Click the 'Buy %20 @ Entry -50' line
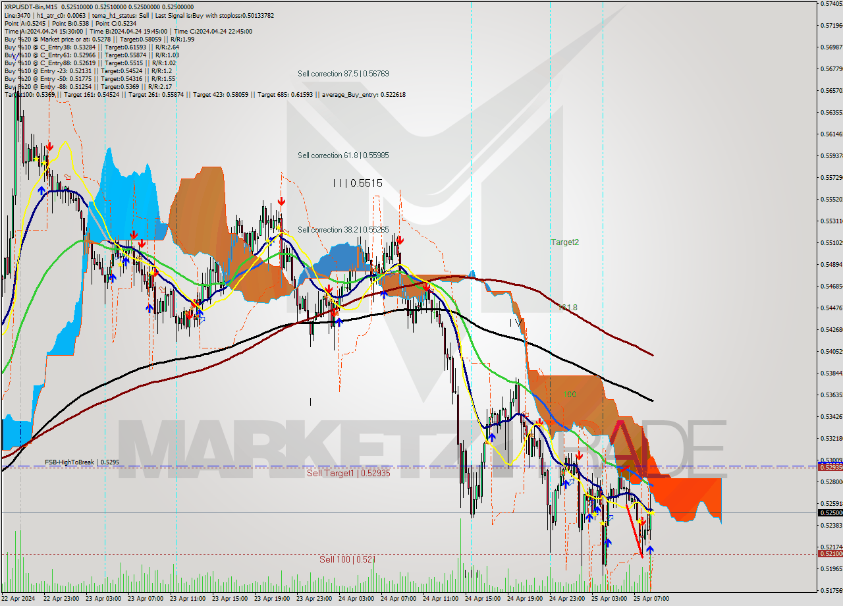The image size is (843, 606). tap(90, 78)
